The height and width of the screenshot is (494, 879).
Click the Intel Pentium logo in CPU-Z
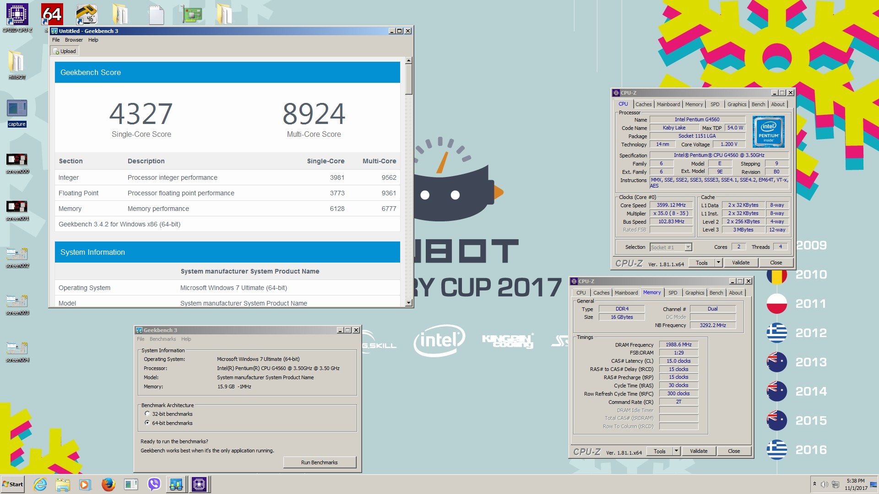pyautogui.click(x=769, y=131)
